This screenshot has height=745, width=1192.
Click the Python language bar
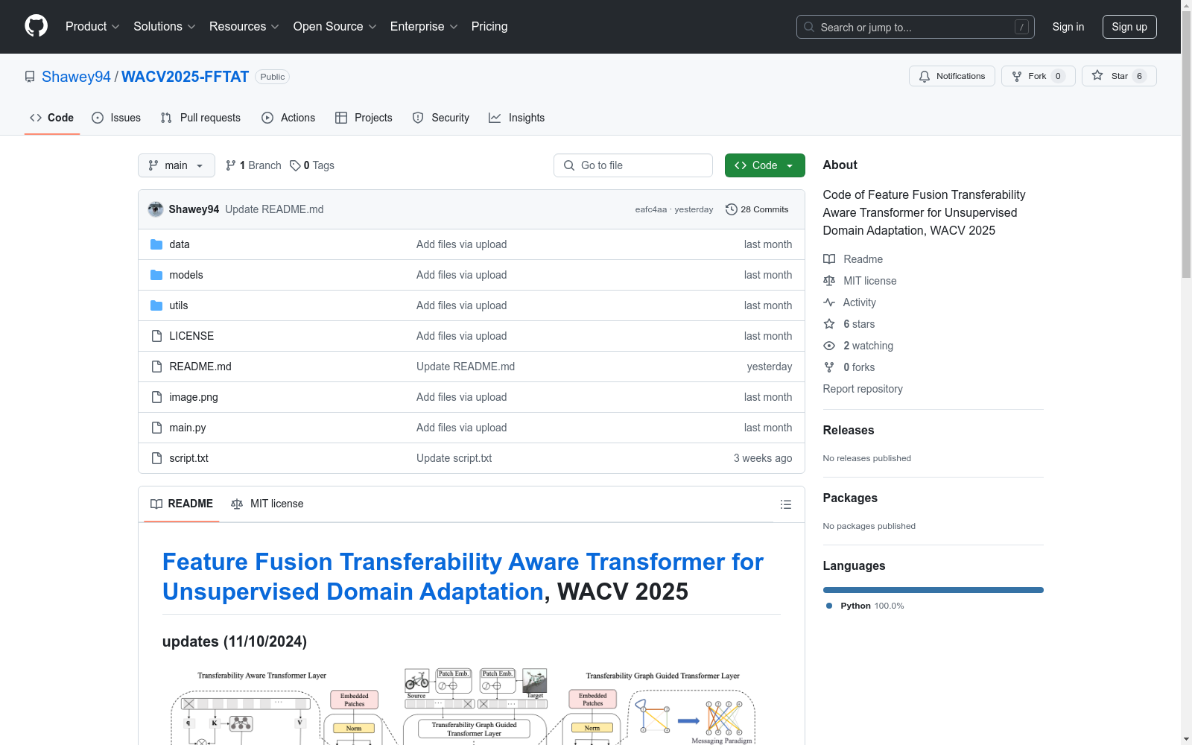pyautogui.click(x=933, y=590)
